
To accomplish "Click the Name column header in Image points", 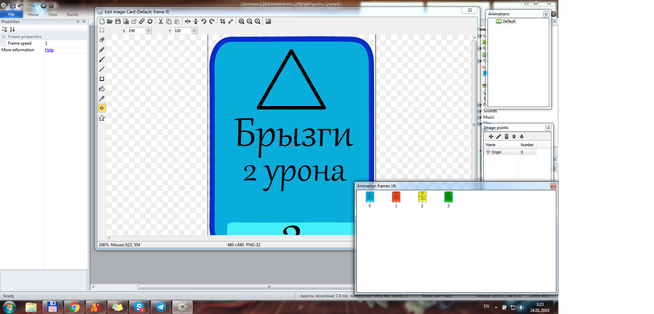I will [x=502, y=145].
